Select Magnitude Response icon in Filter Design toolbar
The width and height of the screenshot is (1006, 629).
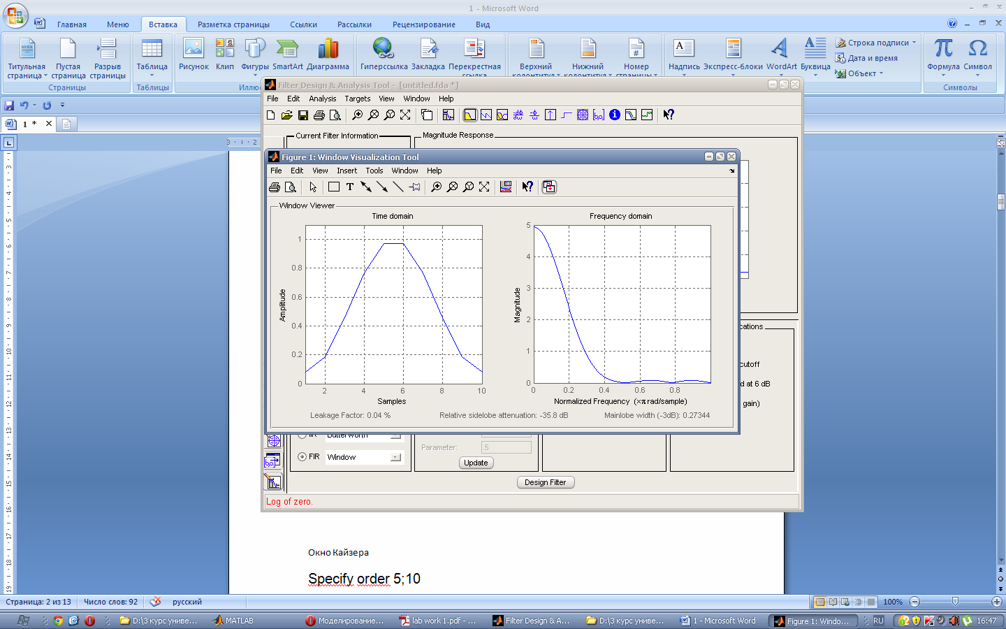tap(469, 115)
